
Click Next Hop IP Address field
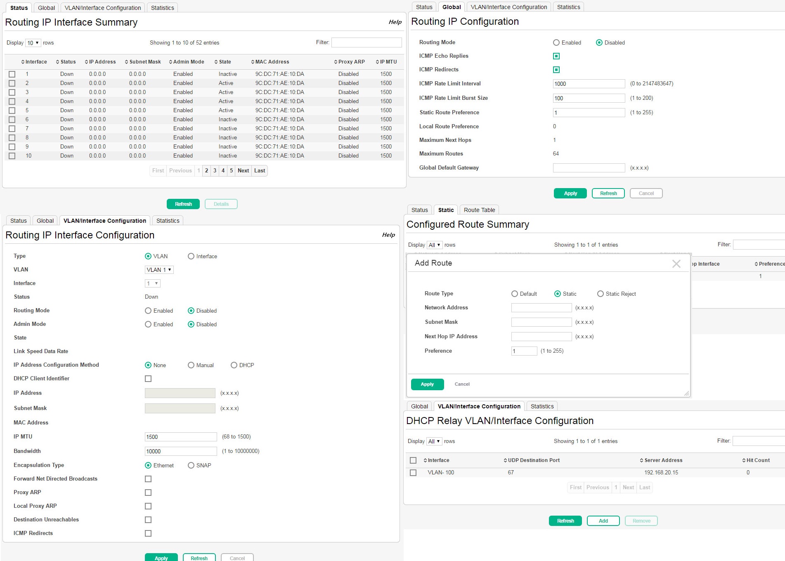pyautogui.click(x=541, y=337)
